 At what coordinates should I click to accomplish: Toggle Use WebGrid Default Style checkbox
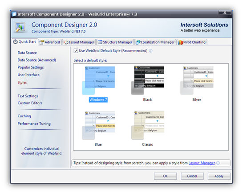click(x=76, y=51)
